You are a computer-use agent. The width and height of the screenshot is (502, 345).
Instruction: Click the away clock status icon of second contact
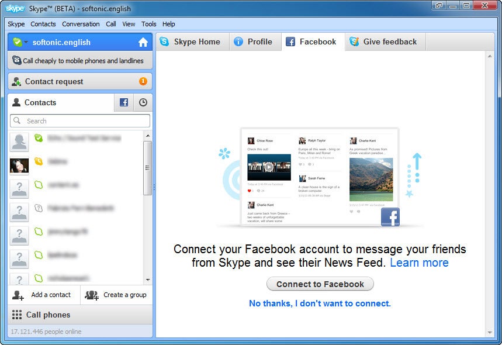tap(39, 161)
